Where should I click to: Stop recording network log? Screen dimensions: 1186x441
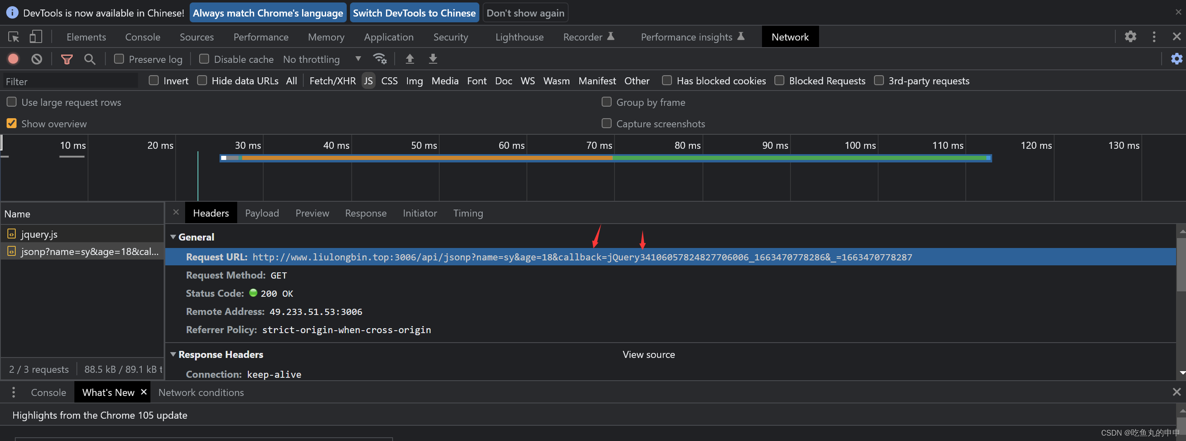[x=13, y=59]
